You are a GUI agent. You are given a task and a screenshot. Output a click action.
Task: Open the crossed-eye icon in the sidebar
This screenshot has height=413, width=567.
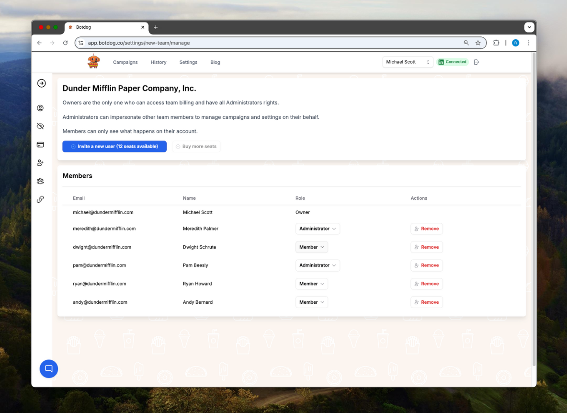(41, 126)
